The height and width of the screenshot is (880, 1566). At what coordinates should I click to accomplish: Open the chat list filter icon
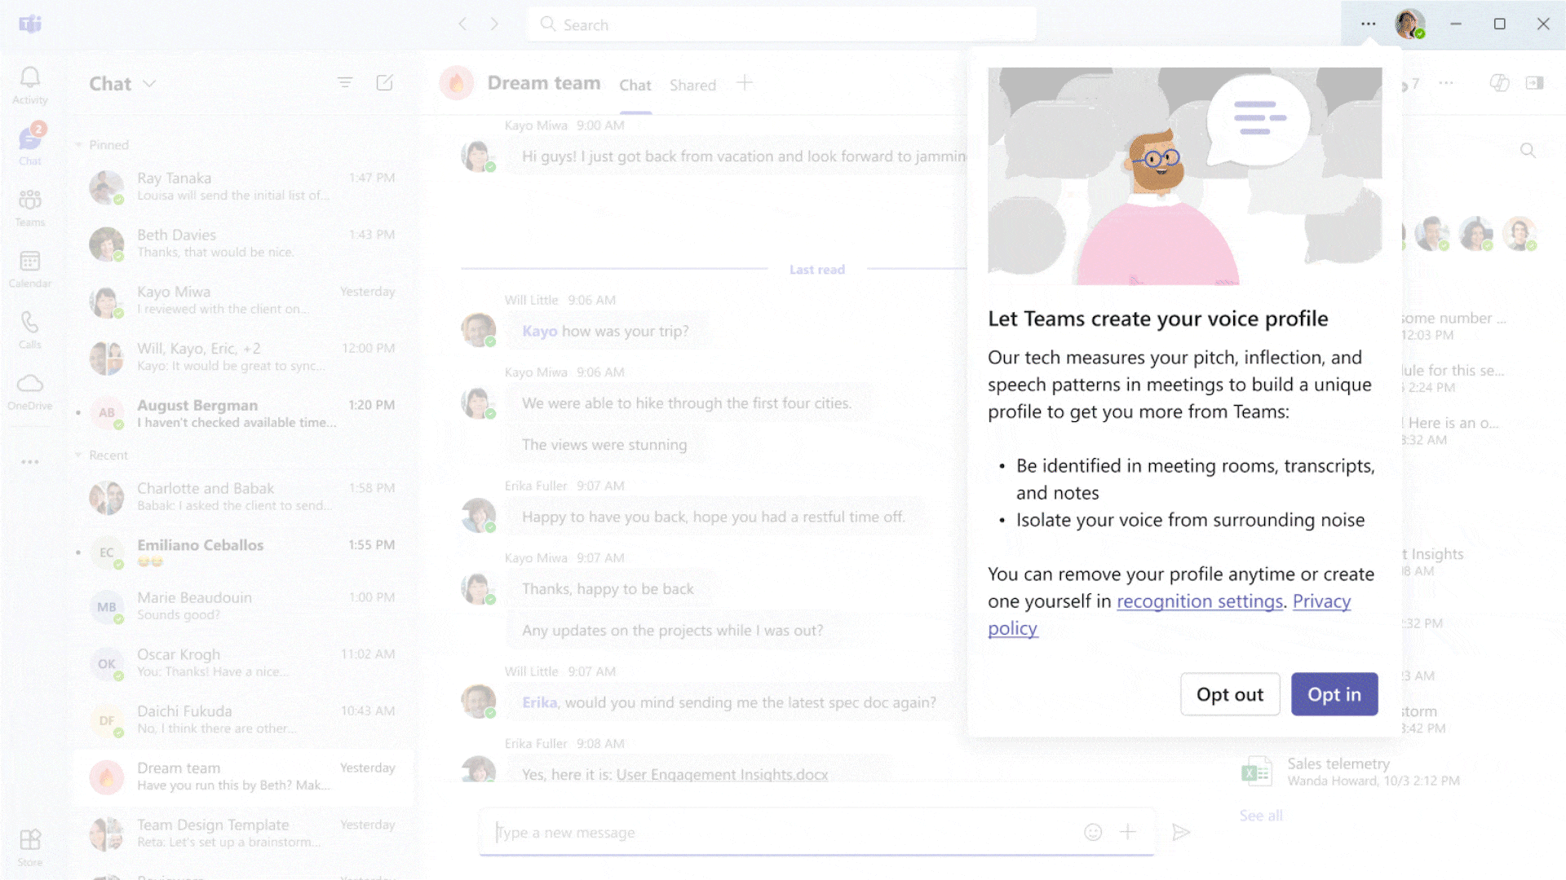point(345,83)
